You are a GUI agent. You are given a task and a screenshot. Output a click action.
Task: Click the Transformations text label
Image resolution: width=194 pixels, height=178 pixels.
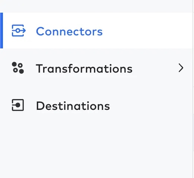[84, 69]
